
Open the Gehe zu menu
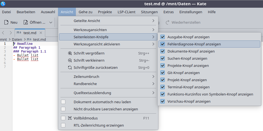(x=86, y=12)
